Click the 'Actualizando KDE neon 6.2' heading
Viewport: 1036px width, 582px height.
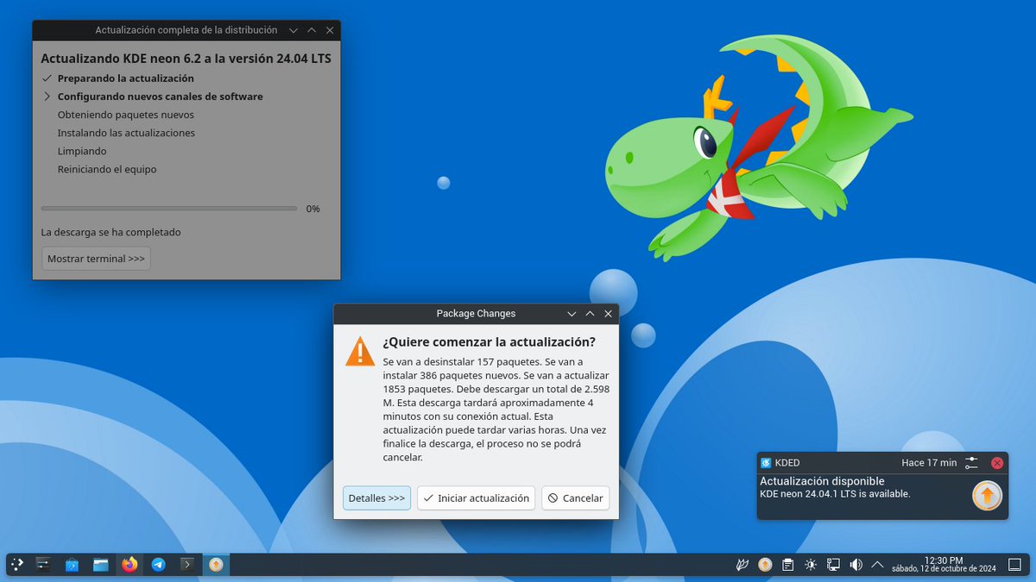(186, 59)
